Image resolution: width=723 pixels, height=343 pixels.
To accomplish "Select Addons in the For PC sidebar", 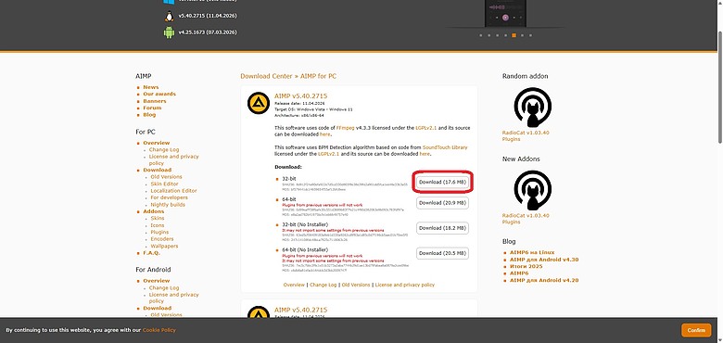I will (154, 211).
